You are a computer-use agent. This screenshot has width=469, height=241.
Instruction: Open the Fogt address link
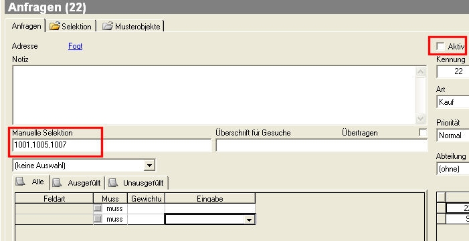pyautogui.click(x=75, y=46)
